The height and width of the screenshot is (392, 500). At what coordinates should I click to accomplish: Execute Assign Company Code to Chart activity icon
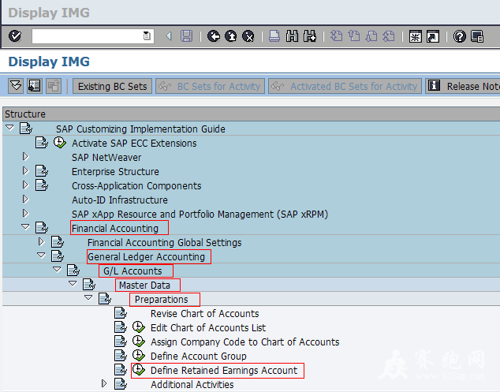coord(139,341)
